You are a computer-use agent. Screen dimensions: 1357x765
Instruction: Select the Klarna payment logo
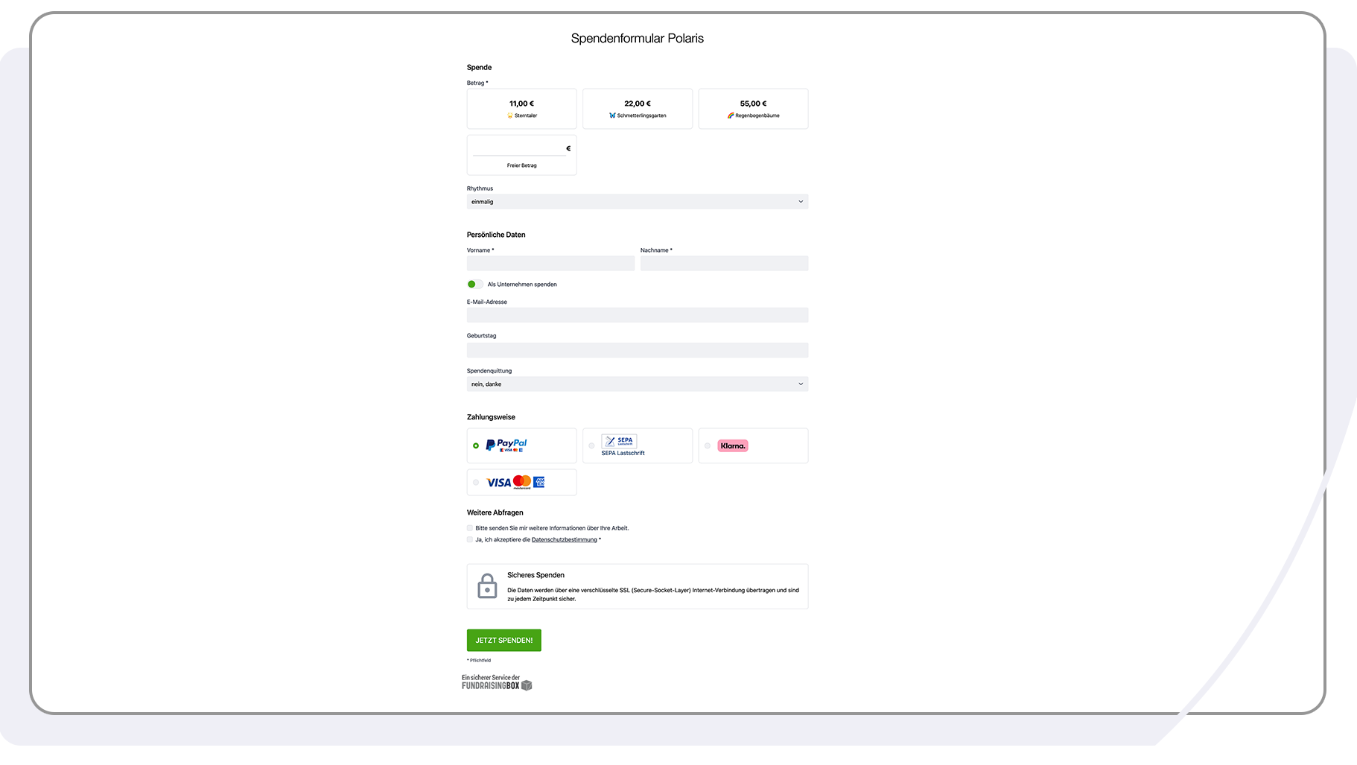734,445
